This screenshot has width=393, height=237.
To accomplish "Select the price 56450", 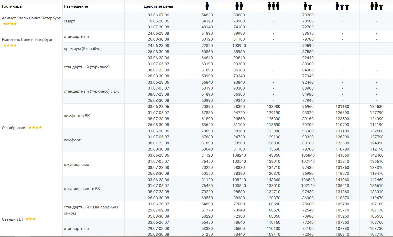I will pyautogui.click(x=207, y=222).
